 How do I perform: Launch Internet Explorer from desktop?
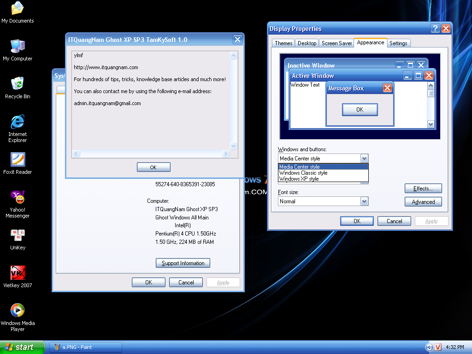click(x=18, y=128)
